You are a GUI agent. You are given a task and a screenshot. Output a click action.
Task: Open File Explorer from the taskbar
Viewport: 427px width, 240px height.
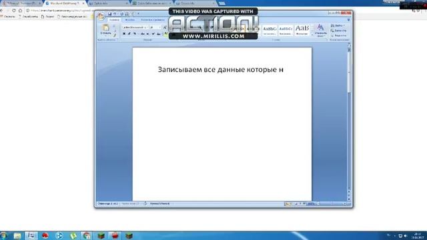click(x=17, y=235)
